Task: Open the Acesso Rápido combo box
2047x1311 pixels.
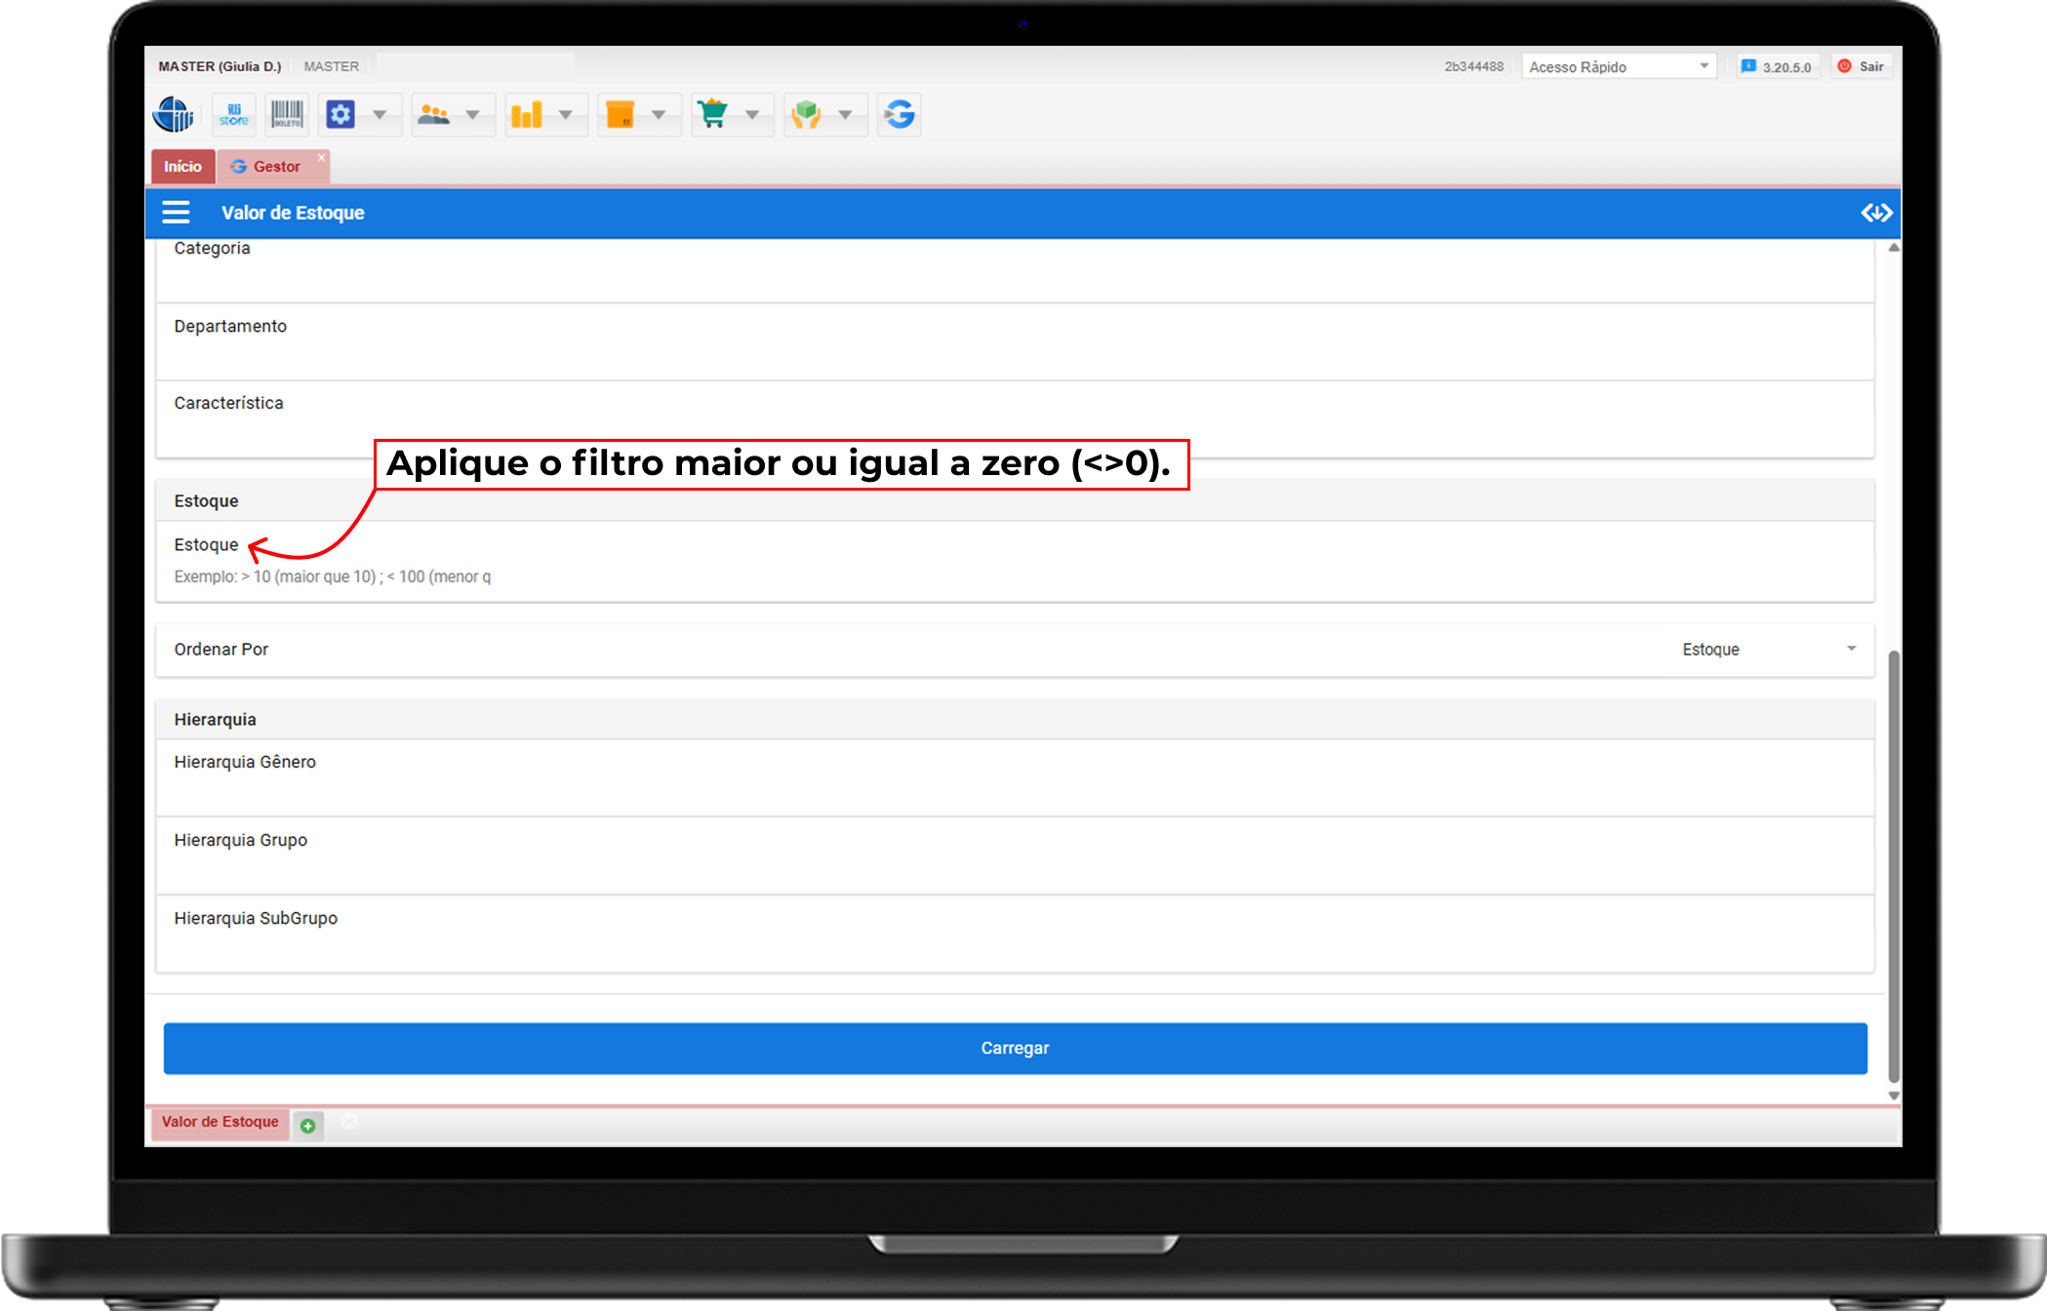Action: (x=1618, y=66)
